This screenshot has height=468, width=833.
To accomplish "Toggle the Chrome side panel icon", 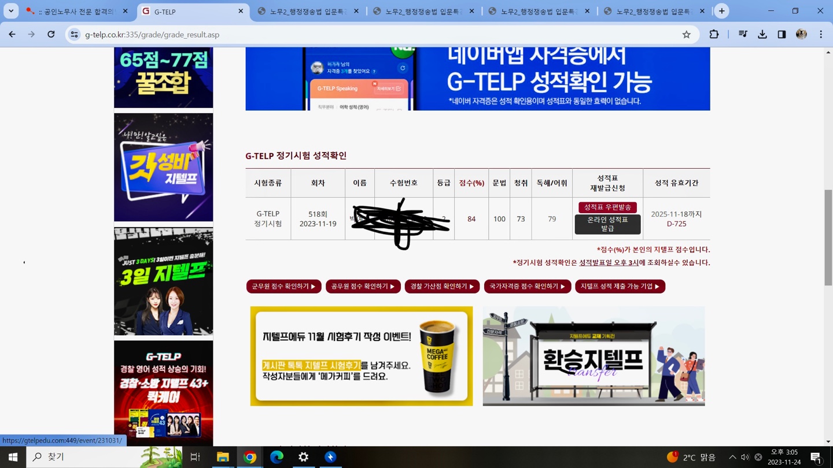I will (x=782, y=35).
